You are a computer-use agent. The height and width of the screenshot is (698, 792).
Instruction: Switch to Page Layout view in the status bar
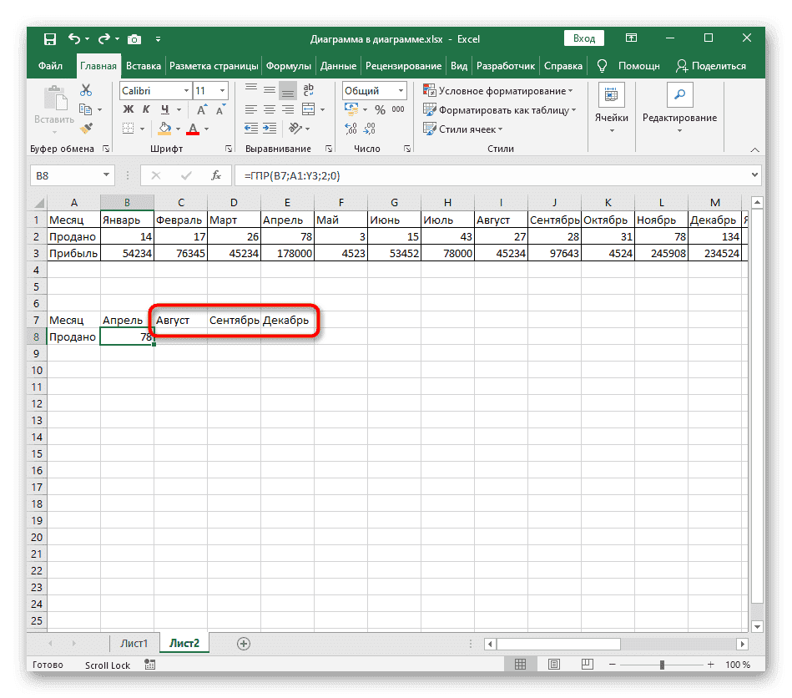(x=550, y=665)
